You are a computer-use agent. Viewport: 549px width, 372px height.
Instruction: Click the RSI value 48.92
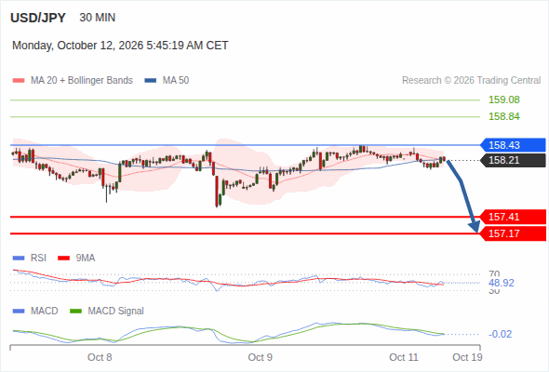[x=502, y=283]
